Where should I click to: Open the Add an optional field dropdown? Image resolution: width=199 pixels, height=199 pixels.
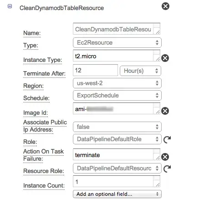click(x=117, y=194)
